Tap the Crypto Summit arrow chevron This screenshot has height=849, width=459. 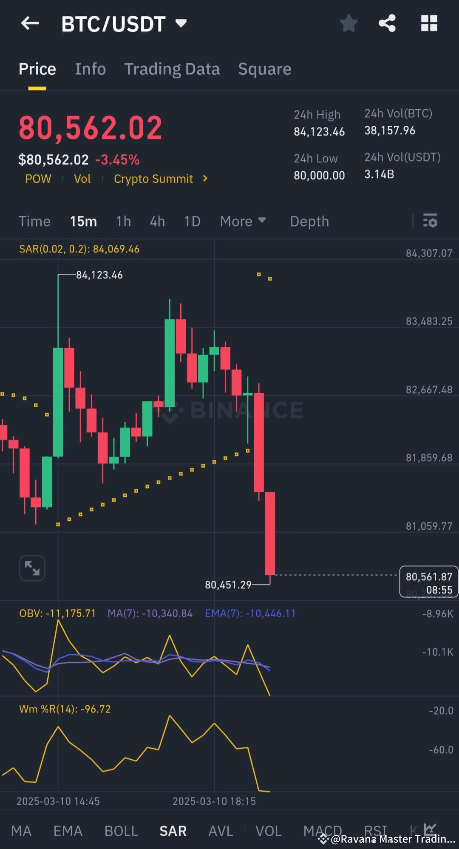(205, 179)
